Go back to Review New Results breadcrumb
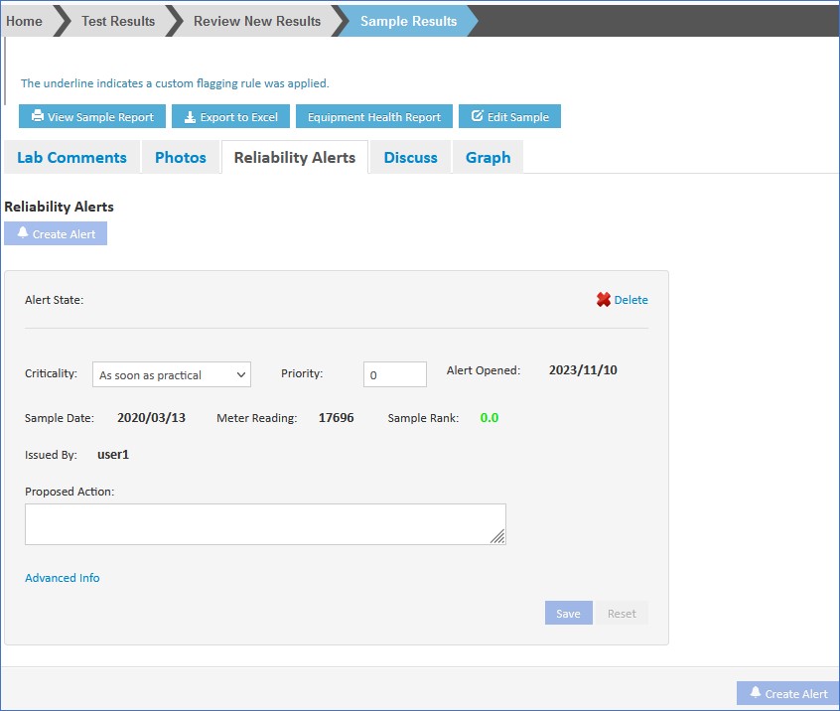 [x=256, y=21]
